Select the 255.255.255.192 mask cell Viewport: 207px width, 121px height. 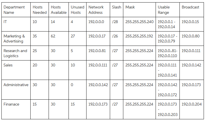[139, 36]
